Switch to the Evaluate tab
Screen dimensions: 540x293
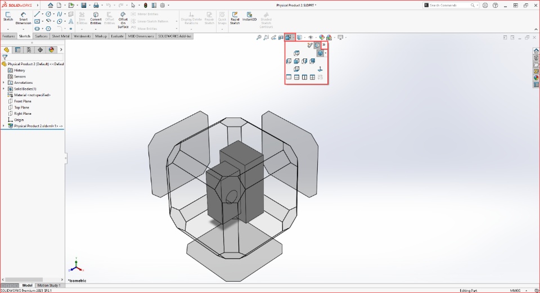click(117, 36)
